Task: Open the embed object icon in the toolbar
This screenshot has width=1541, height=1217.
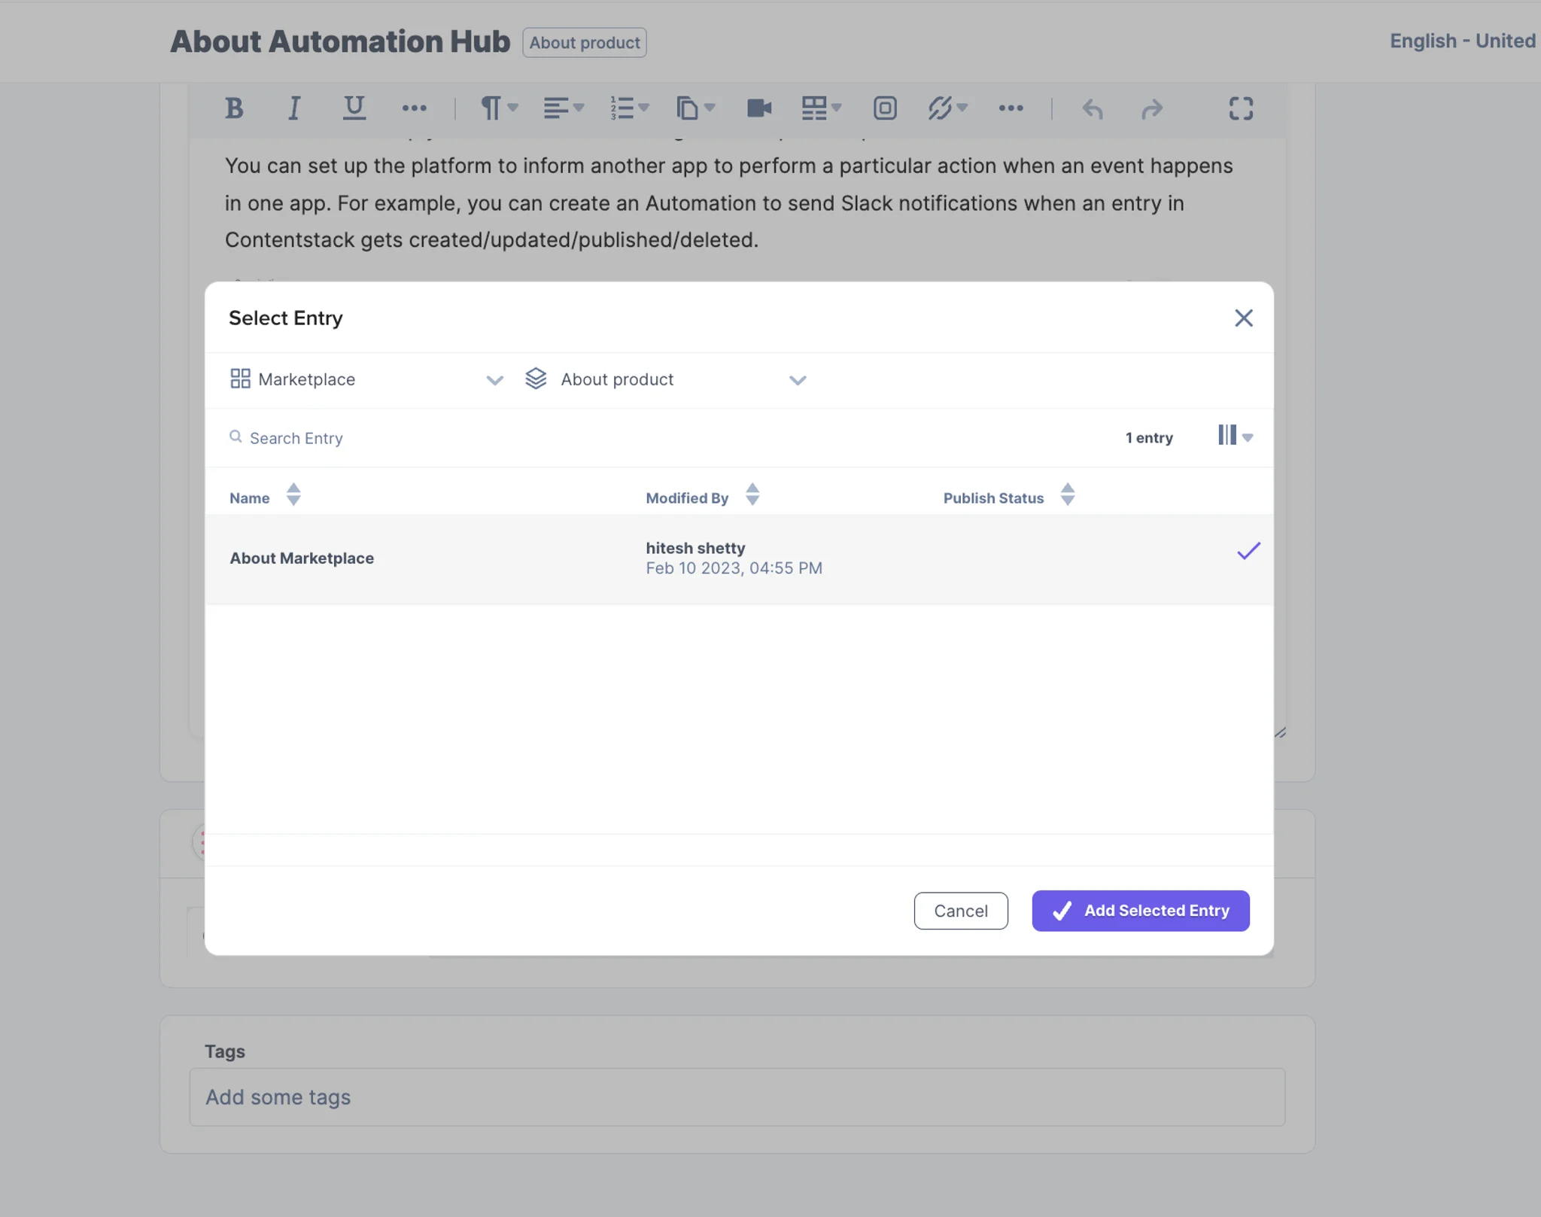Action: click(885, 108)
